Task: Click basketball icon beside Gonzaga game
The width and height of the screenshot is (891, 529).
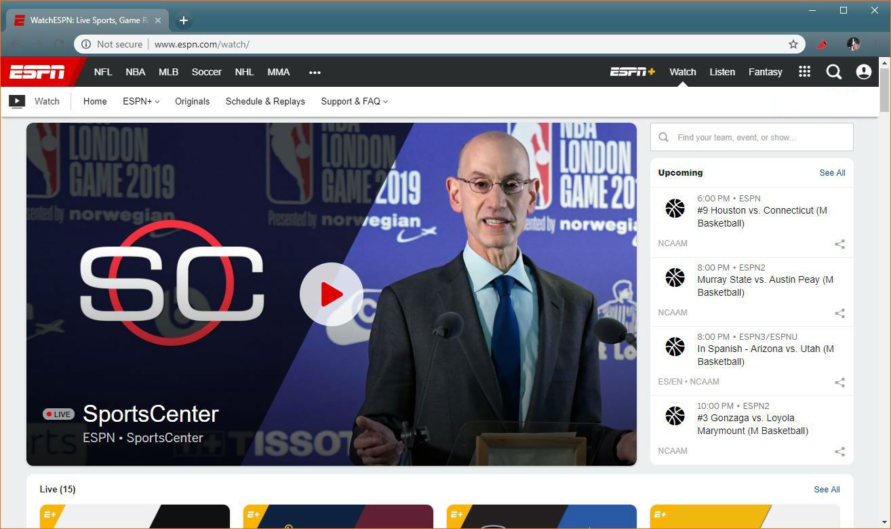Action: (675, 416)
